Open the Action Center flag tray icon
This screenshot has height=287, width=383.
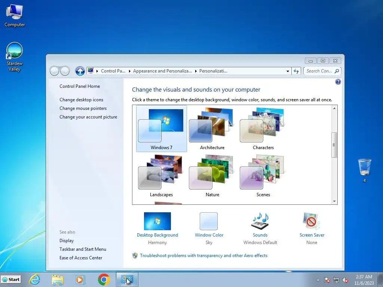pos(327,280)
